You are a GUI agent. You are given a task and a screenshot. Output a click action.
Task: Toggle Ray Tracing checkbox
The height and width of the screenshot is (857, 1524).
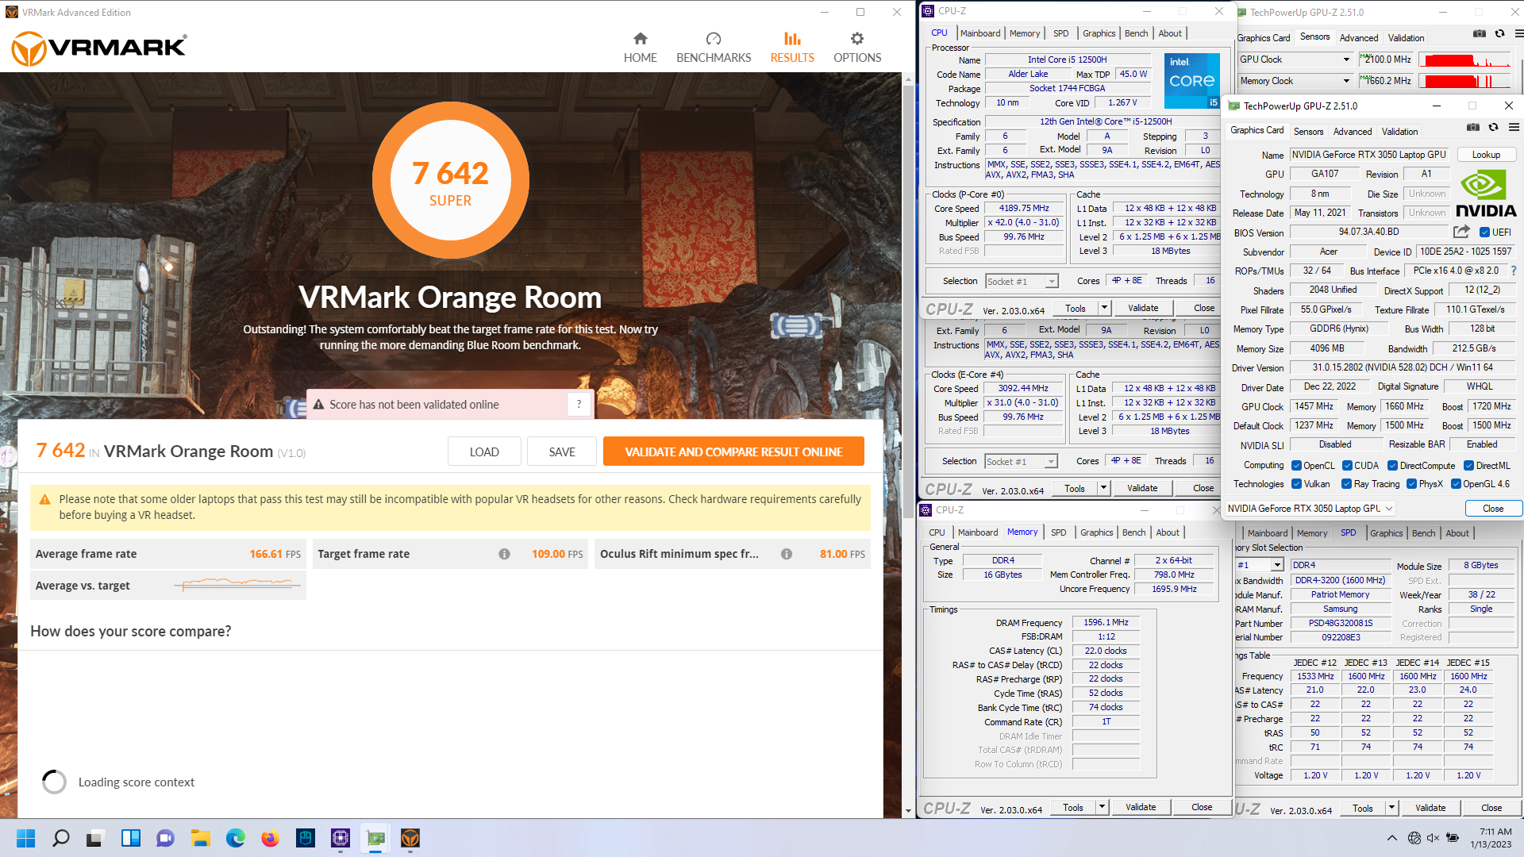click(1346, 484)
